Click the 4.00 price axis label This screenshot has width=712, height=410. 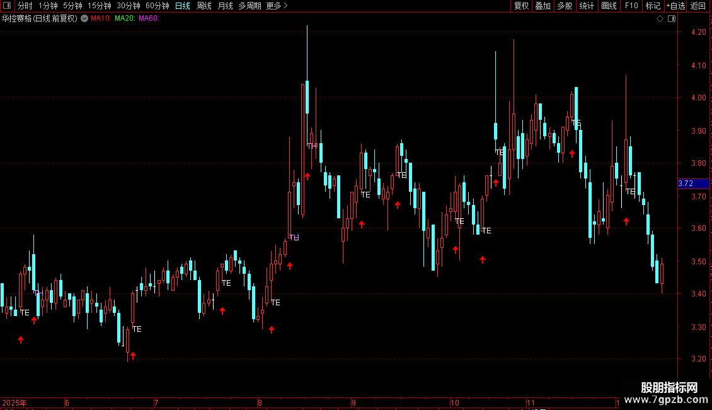click(x=698, y=98)
